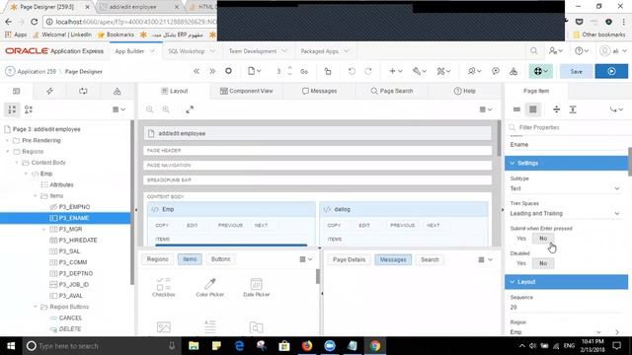Select P3_DEPTNO item in tree
The image size is (632, 355).
point(76,273)
